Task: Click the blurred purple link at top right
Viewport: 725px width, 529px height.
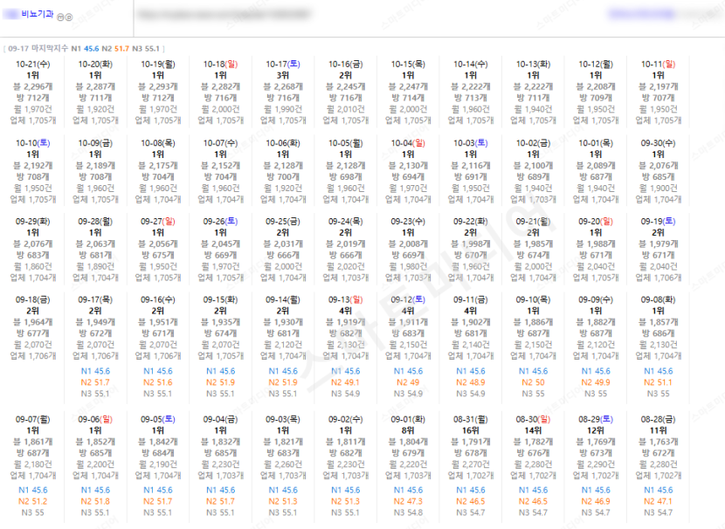Action: point(641,14)
